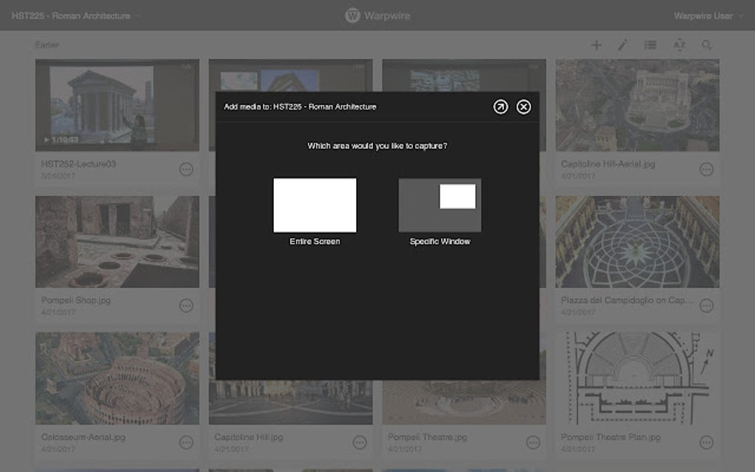Add new media using the plus icon
The height and width of the screenshot is (472, 755).
pos(596,44)
